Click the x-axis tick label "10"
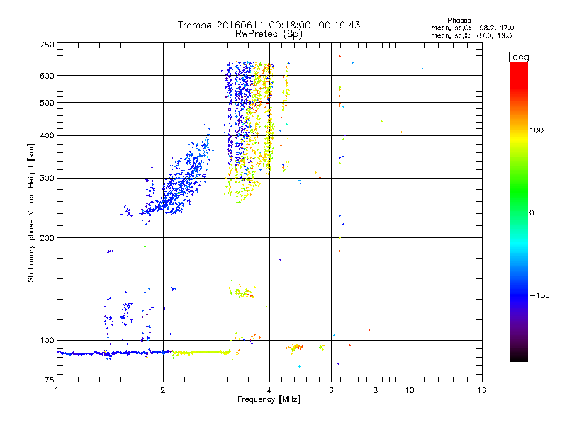 pyautogui.click(x=410, y=390)
